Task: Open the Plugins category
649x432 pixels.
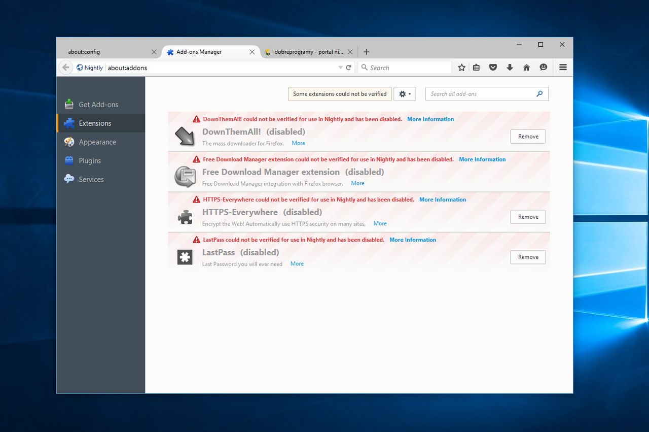Action: (101, 161)
